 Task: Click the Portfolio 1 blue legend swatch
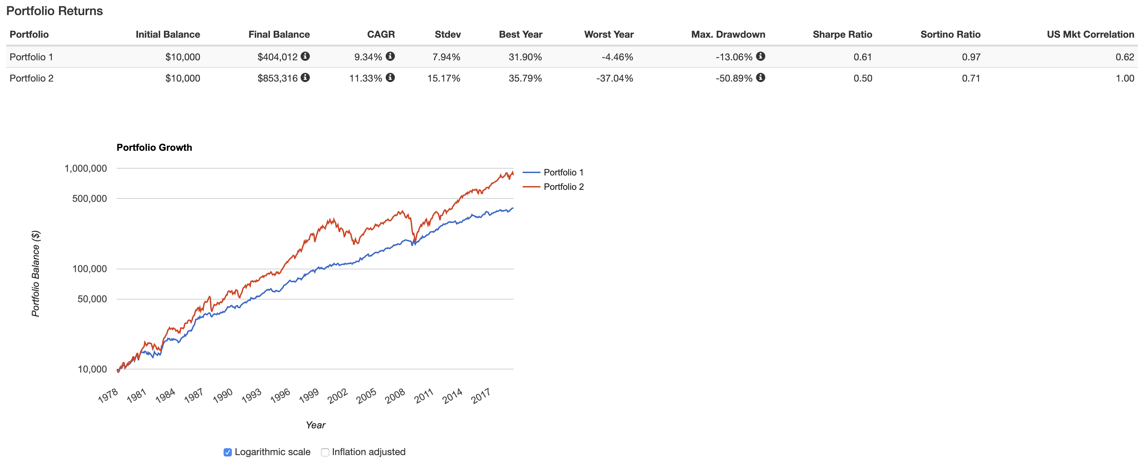(531, 172)
